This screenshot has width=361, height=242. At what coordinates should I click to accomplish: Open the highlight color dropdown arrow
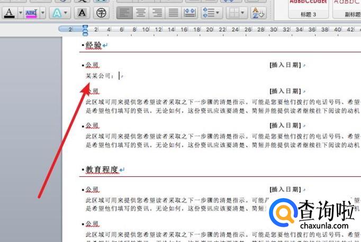coord(42,12)
